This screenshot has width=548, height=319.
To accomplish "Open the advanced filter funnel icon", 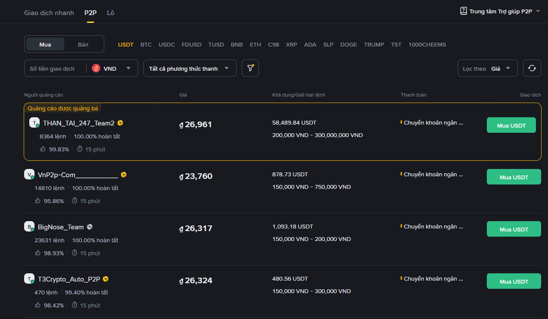I will (x=250, y=68).
